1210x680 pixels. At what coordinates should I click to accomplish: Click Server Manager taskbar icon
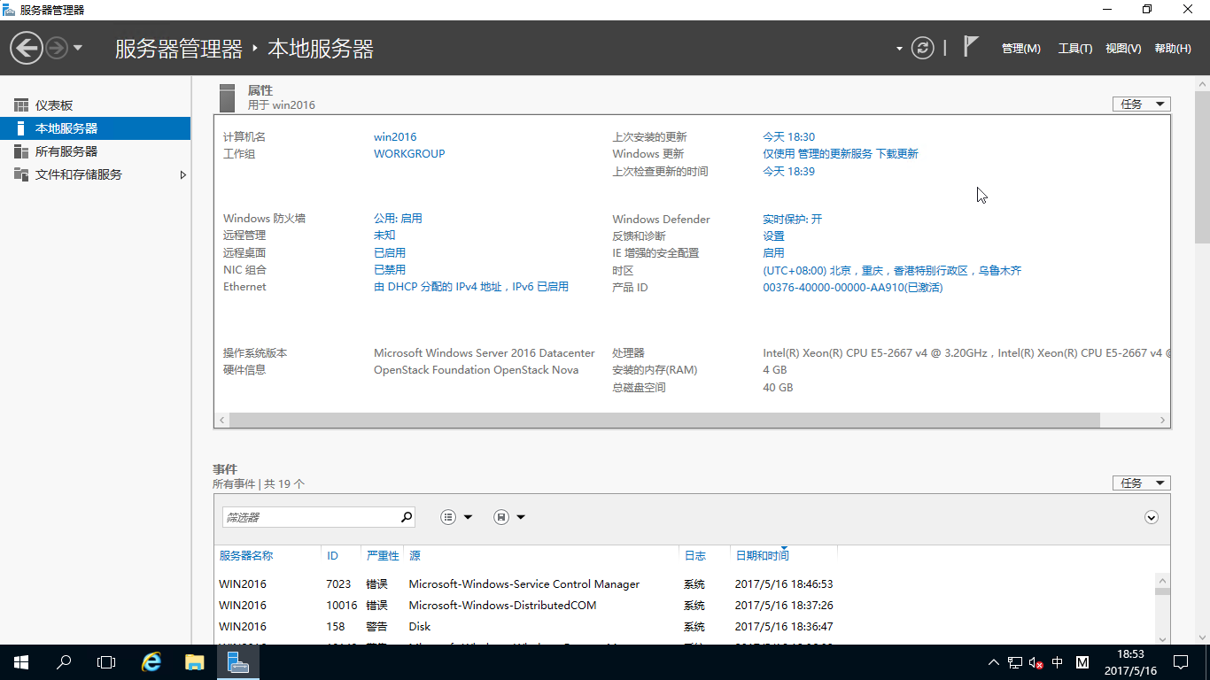pyautogui.click(x=237, y=662)
